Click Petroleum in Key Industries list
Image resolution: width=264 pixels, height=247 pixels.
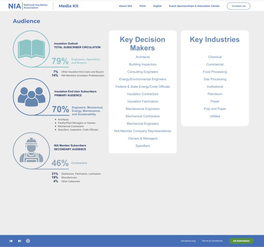[x=215, y=94]
